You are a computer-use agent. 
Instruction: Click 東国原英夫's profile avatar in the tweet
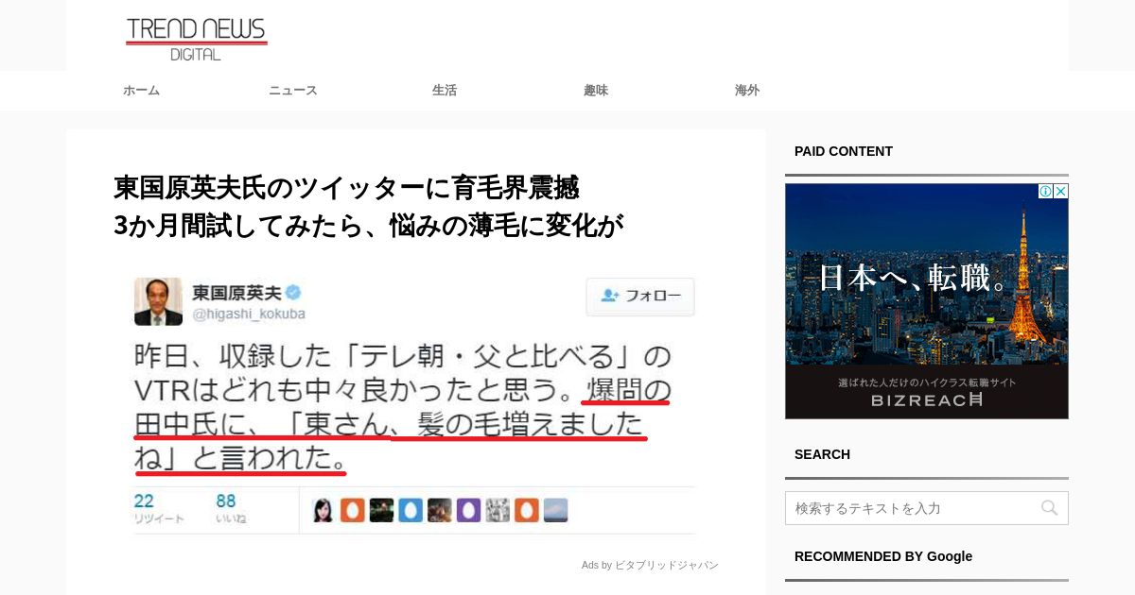click(158, 301)
